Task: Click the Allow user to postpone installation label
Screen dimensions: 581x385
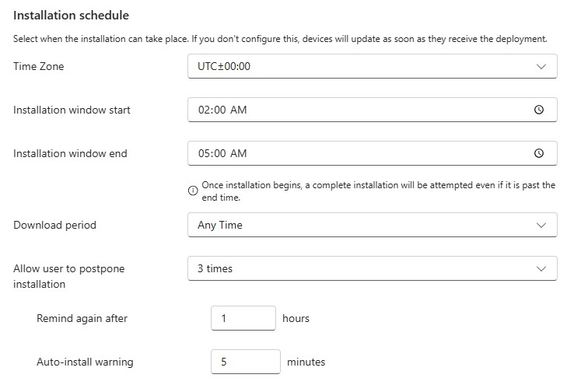Action: pos(69,276)
